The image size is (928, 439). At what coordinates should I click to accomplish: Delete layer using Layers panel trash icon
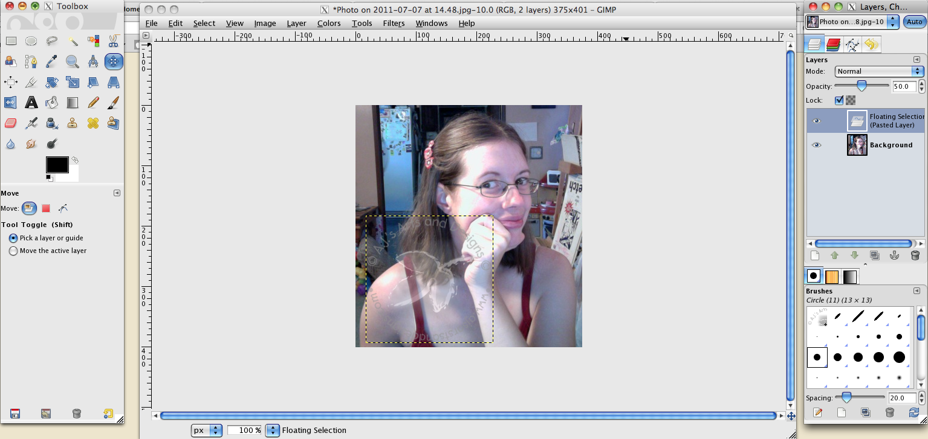[915, 255]
